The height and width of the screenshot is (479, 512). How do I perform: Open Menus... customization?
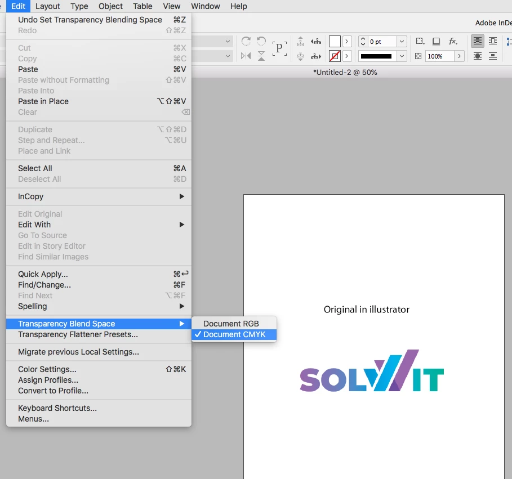click(x=99, y=419)
